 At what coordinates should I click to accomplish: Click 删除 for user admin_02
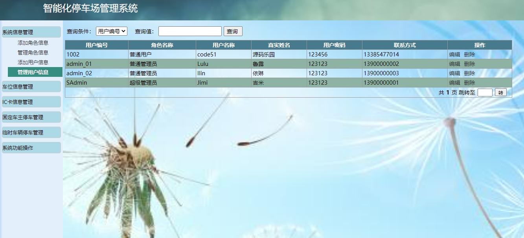469,73
